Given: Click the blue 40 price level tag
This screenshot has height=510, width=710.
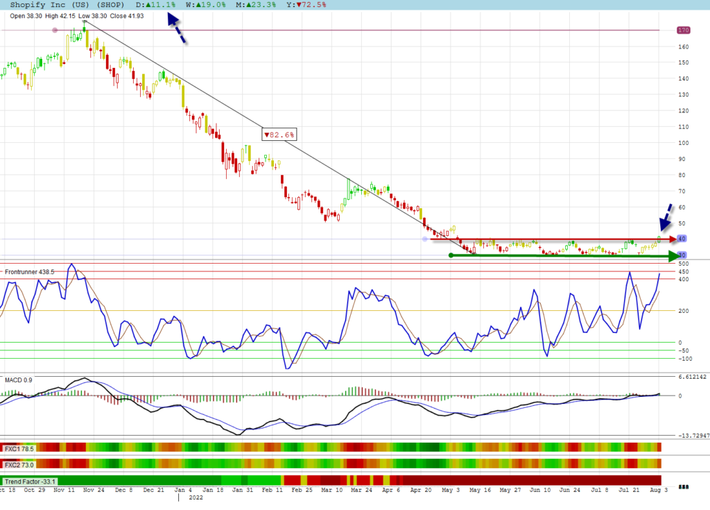Looking at the screenshot, I should (x=682, y=239).
